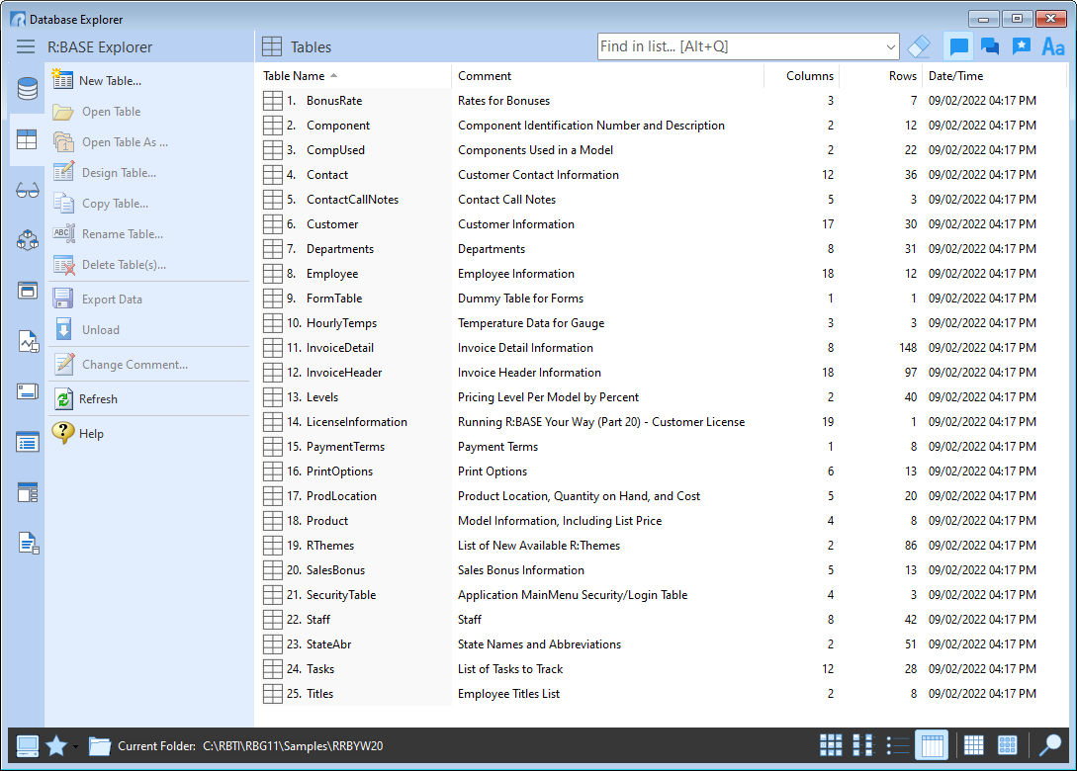Click the folder icon beside Current Folder
This screenshot has width=1077, height=771.
(100, 745)
